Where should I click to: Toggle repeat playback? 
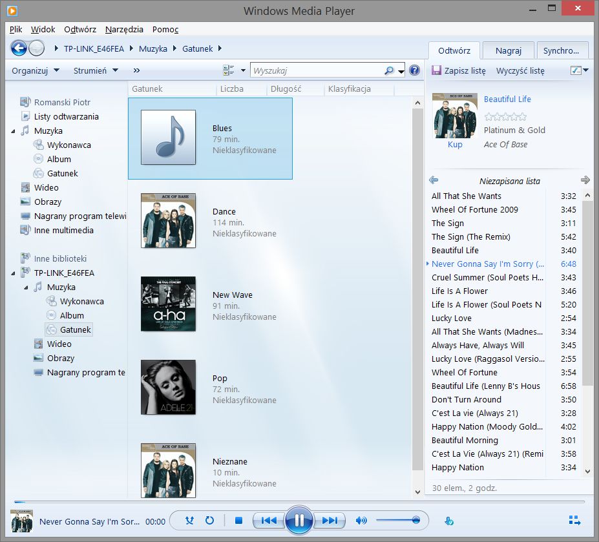click(x=209, y=521)
